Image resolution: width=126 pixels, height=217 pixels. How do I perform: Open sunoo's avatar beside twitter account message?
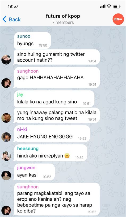[6, 59]
